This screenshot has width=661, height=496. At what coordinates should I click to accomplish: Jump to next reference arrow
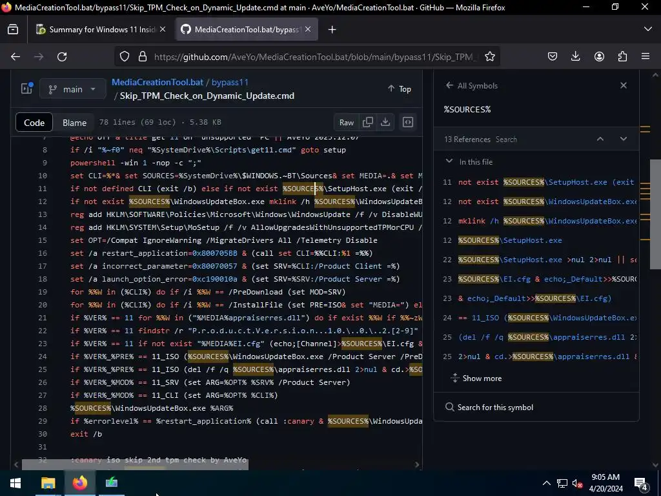(624, 139)
